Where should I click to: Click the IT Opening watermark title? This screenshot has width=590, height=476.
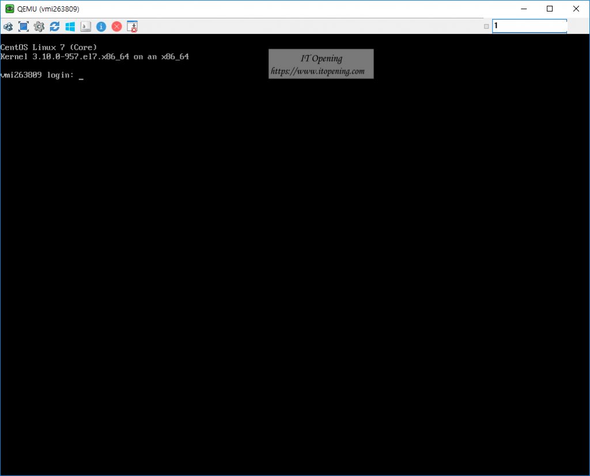click(x=321, y=58)
